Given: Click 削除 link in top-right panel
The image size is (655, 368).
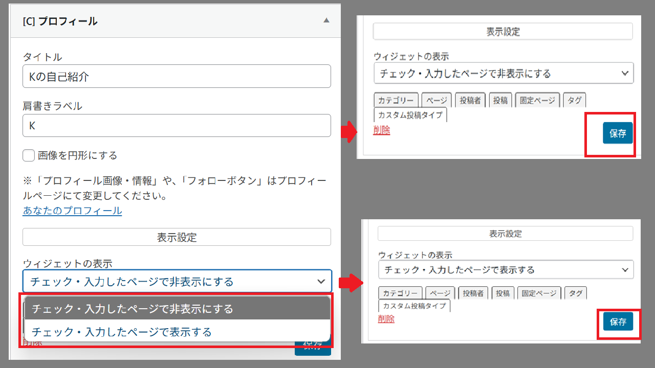Looking at the screenshot, I should tap(382, 130).
